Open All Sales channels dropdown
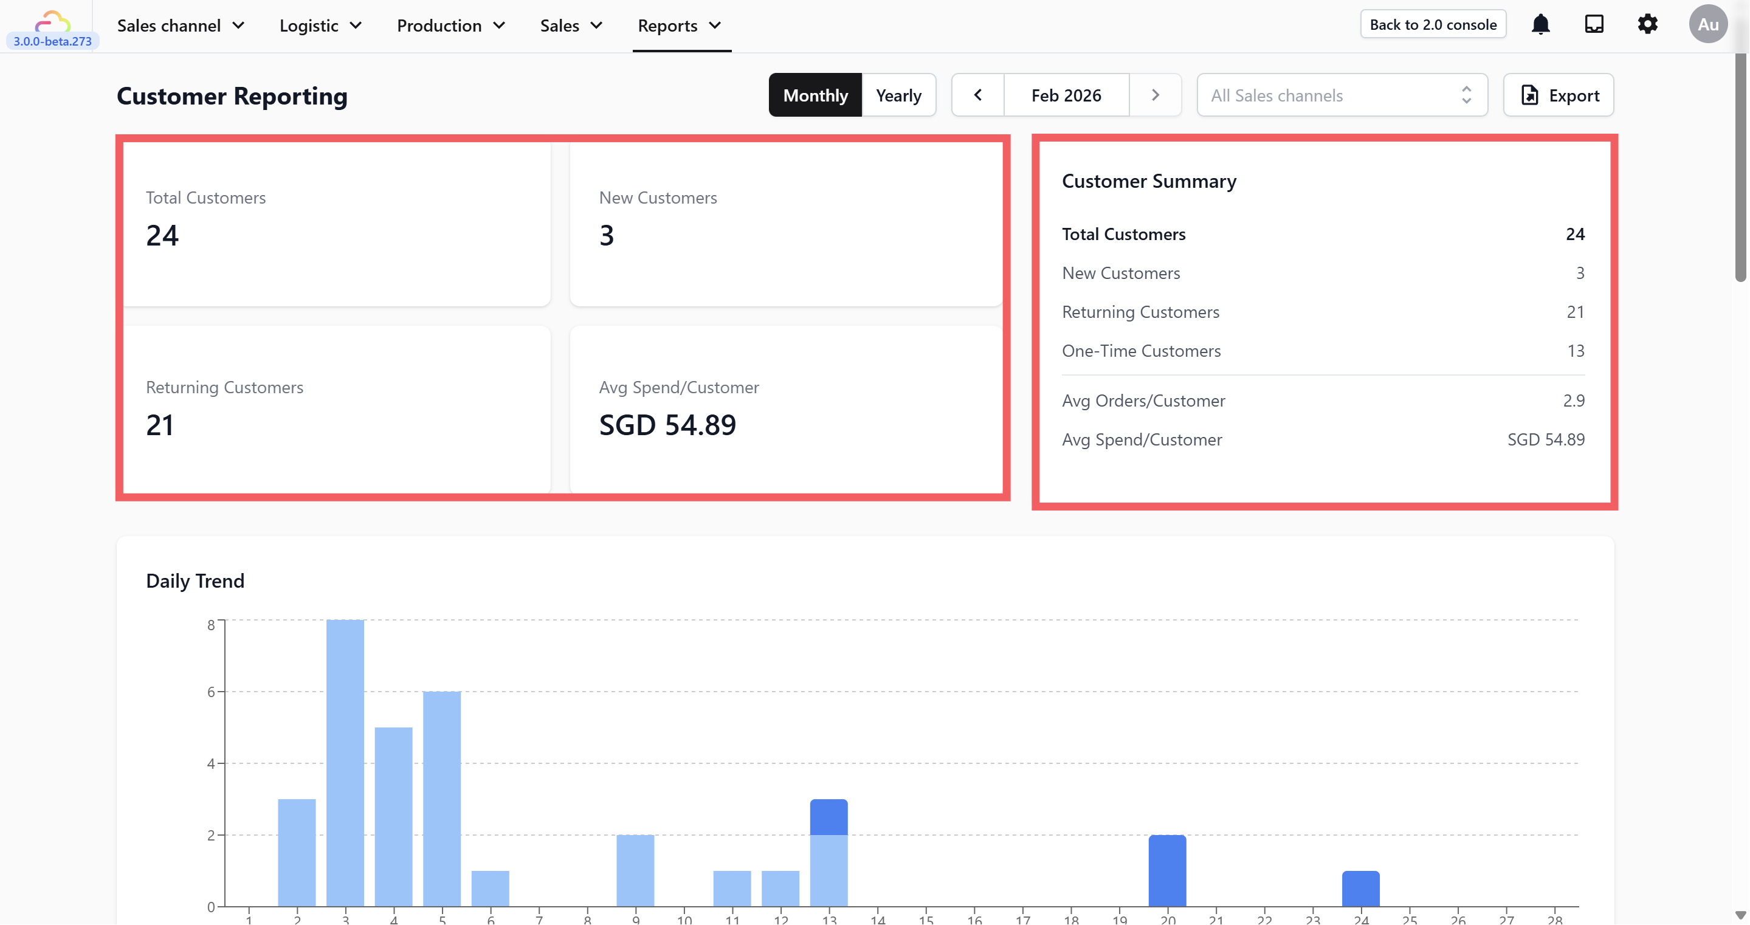Screen dimensions: 1750x925 tap(1341, 95)
